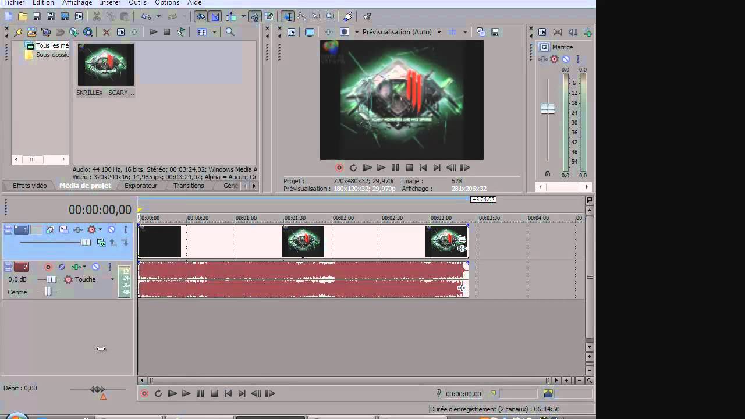Click the split-screen view icon in the preview toolbar
Image resolution: width=745 pixels, height=419 pixels.
345,32
